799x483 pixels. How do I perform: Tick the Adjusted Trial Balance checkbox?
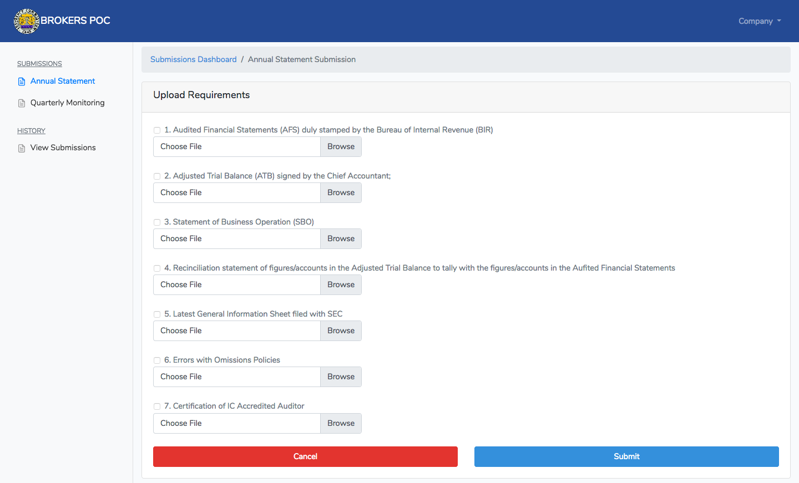pos(157,176)
